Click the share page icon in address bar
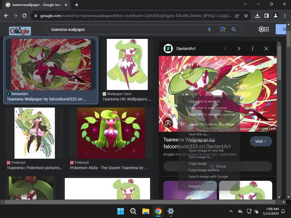The image size is (291, 218). [x=237, y=16]
